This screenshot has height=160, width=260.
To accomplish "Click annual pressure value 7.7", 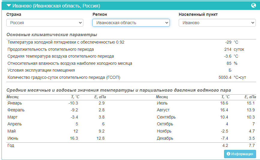I will 252,145.
